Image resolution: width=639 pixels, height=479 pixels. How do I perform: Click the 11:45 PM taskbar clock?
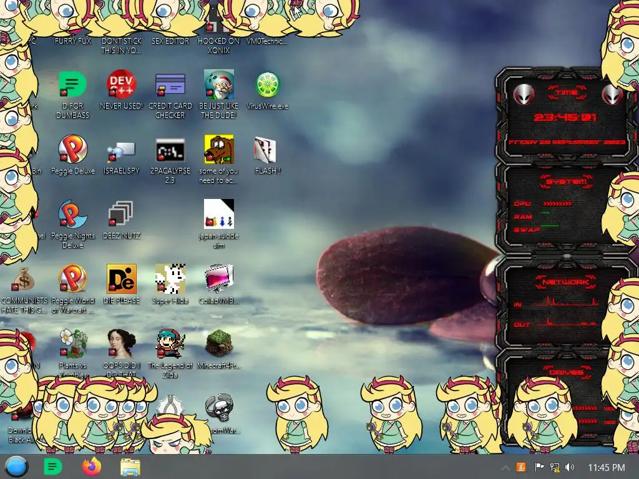point(607,468)
